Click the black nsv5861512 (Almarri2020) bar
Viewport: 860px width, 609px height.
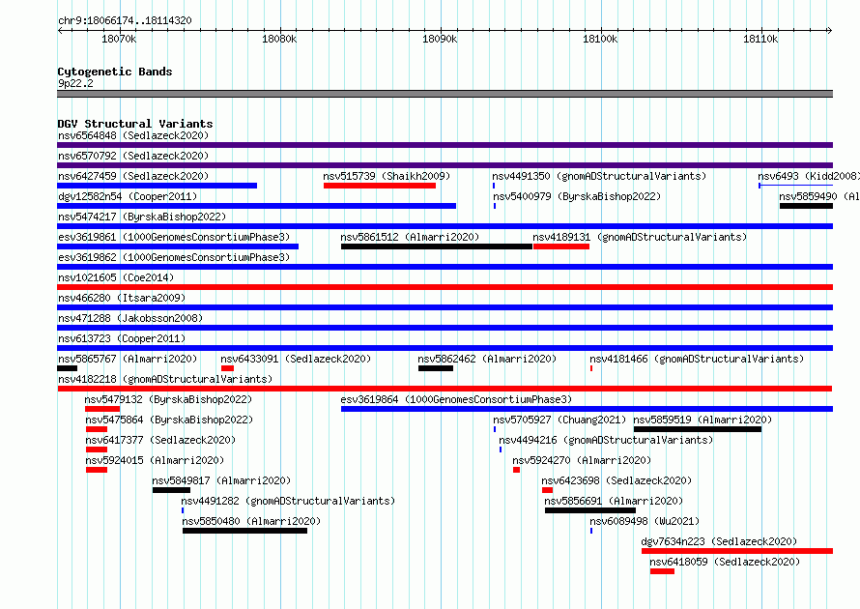pos(437,246)
